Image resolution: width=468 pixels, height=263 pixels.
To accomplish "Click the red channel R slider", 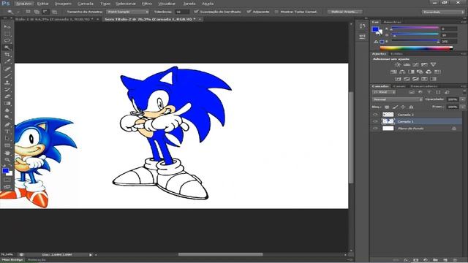I will pos(415,28).
